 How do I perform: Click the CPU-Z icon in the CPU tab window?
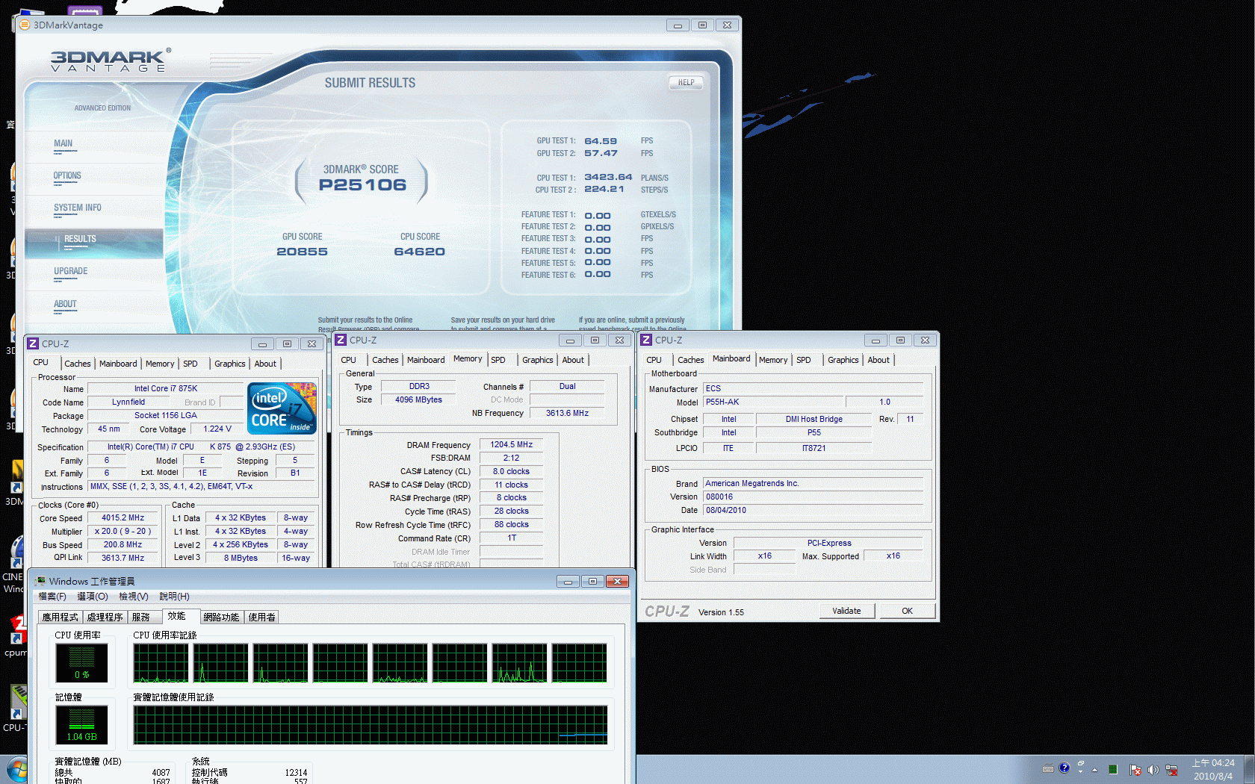coord(33,343)
